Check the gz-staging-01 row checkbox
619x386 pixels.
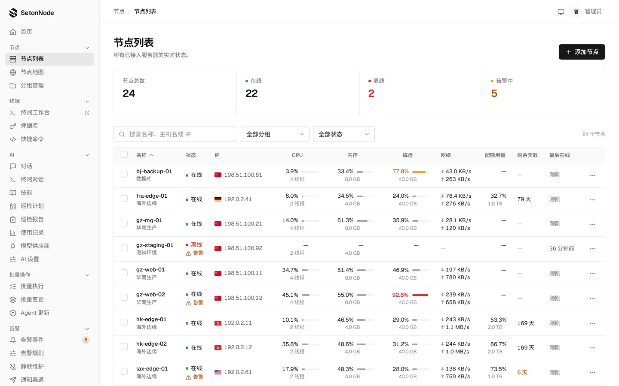click(x=124, y=248)
